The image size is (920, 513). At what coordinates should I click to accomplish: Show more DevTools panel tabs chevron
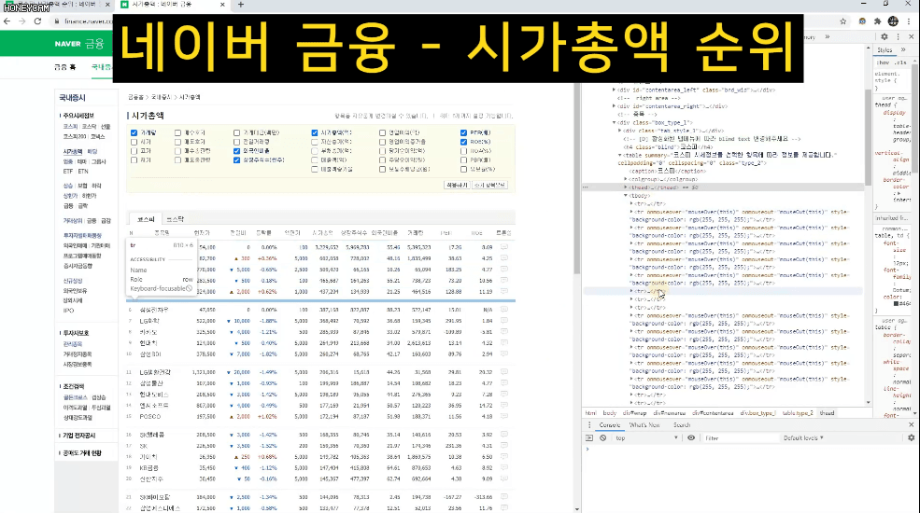[x=828, y=37]
